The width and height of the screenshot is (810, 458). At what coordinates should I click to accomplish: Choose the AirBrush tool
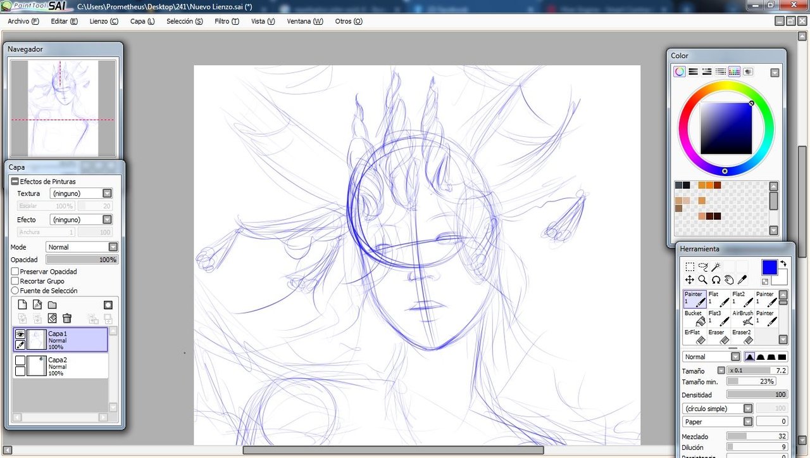743,317
